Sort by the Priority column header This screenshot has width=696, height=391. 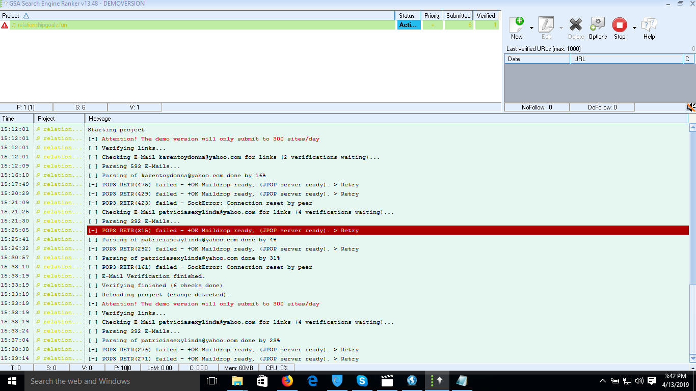click(x=432, y=16)
